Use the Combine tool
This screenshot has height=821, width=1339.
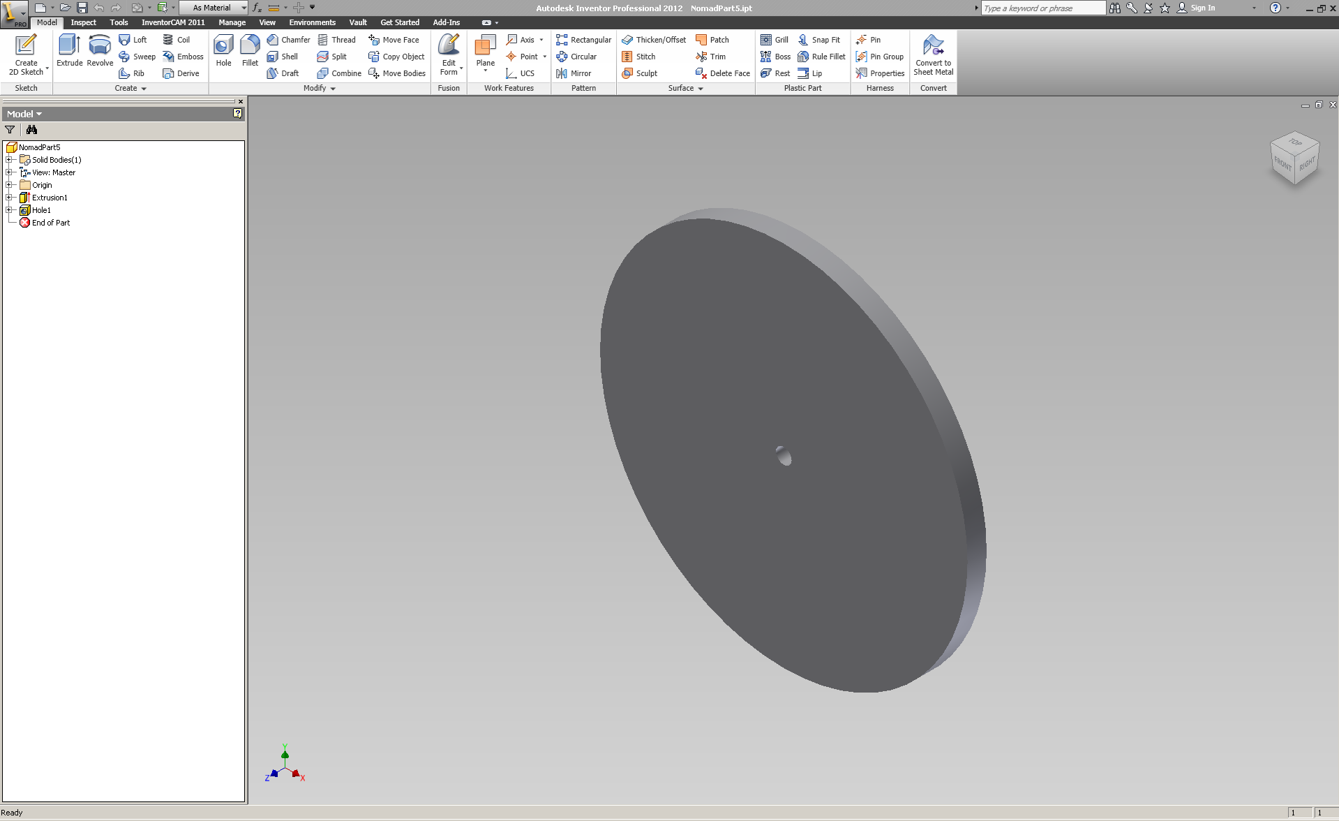click(339, 73)
